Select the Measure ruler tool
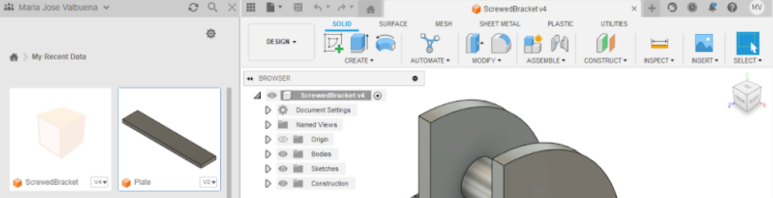 (659, 43)
